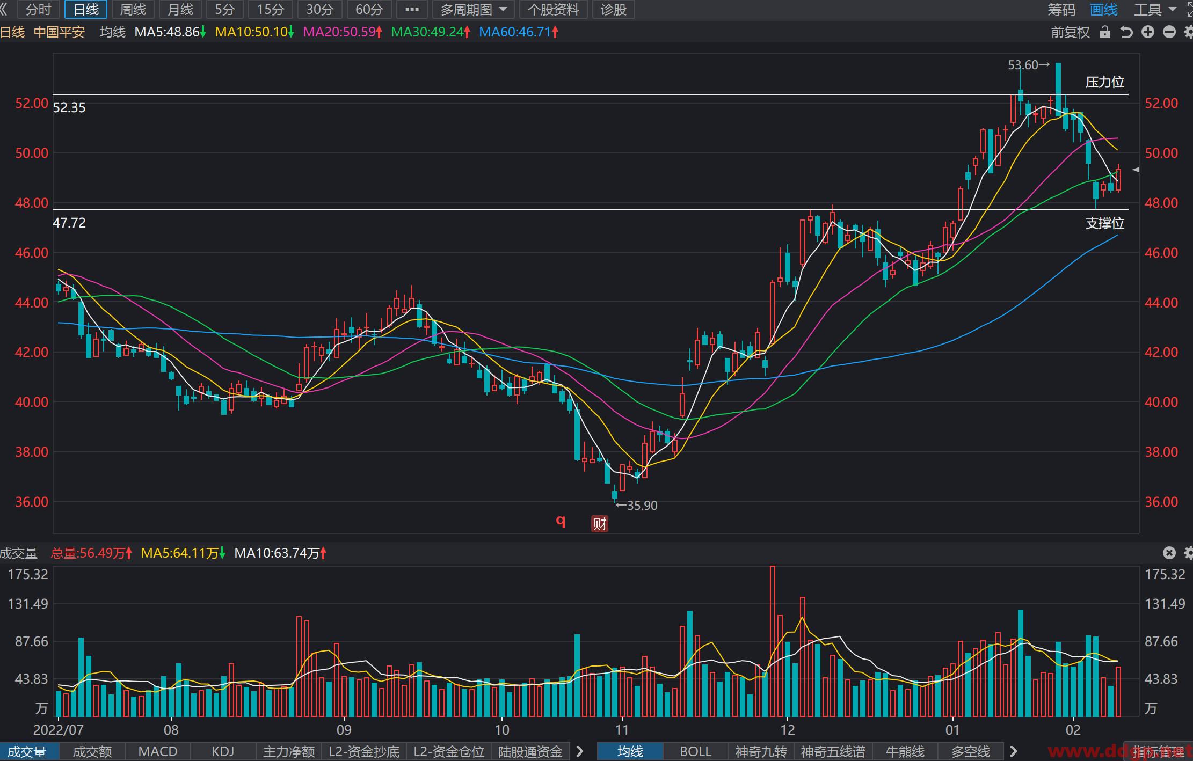Click the 财 earnings marker icon

pos(600,524)
